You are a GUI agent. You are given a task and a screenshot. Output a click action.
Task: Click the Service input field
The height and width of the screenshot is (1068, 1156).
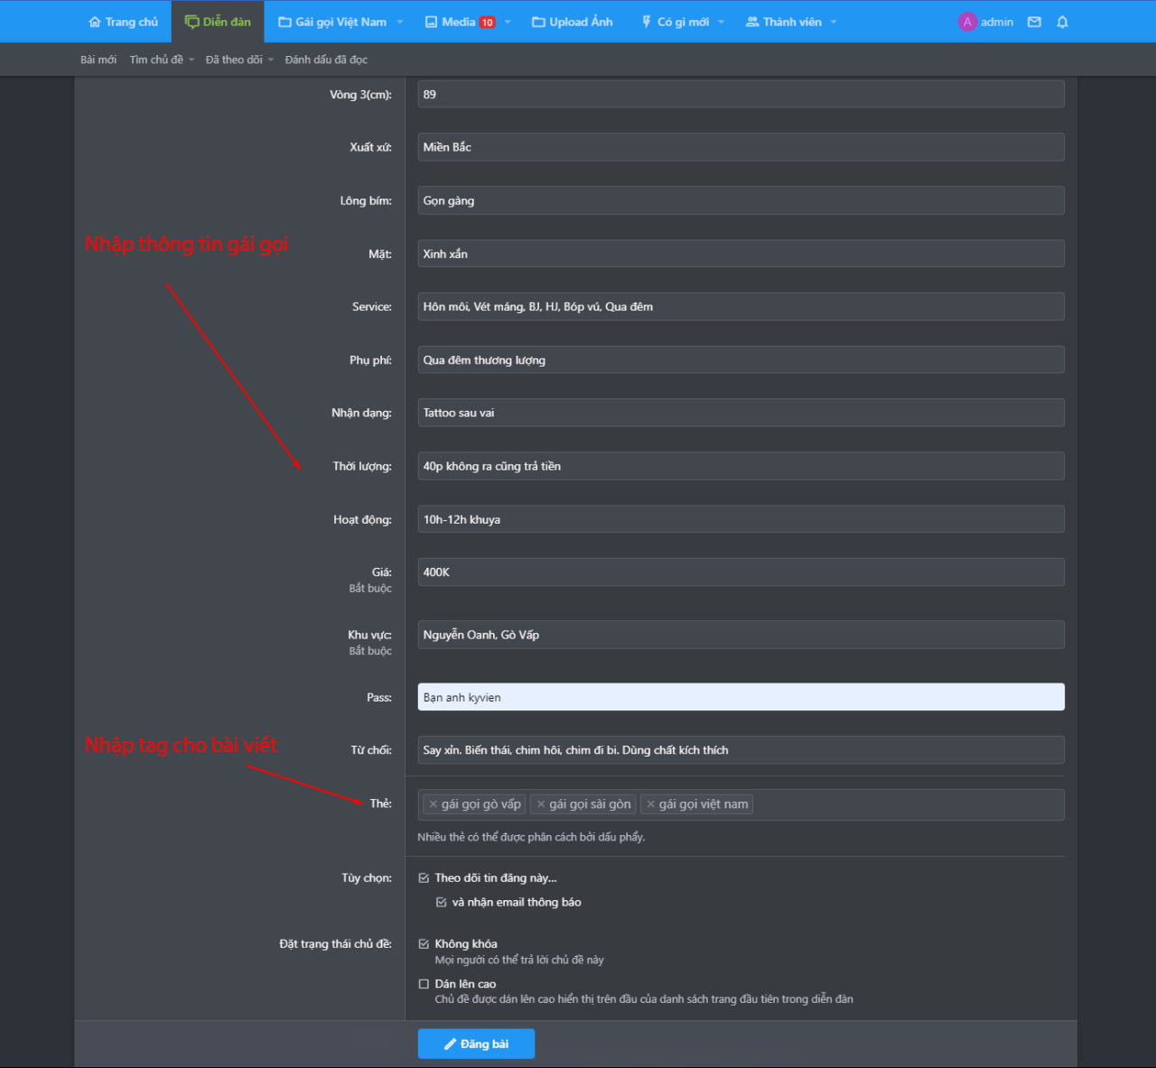pyautogui.click(x=741, y=307)
